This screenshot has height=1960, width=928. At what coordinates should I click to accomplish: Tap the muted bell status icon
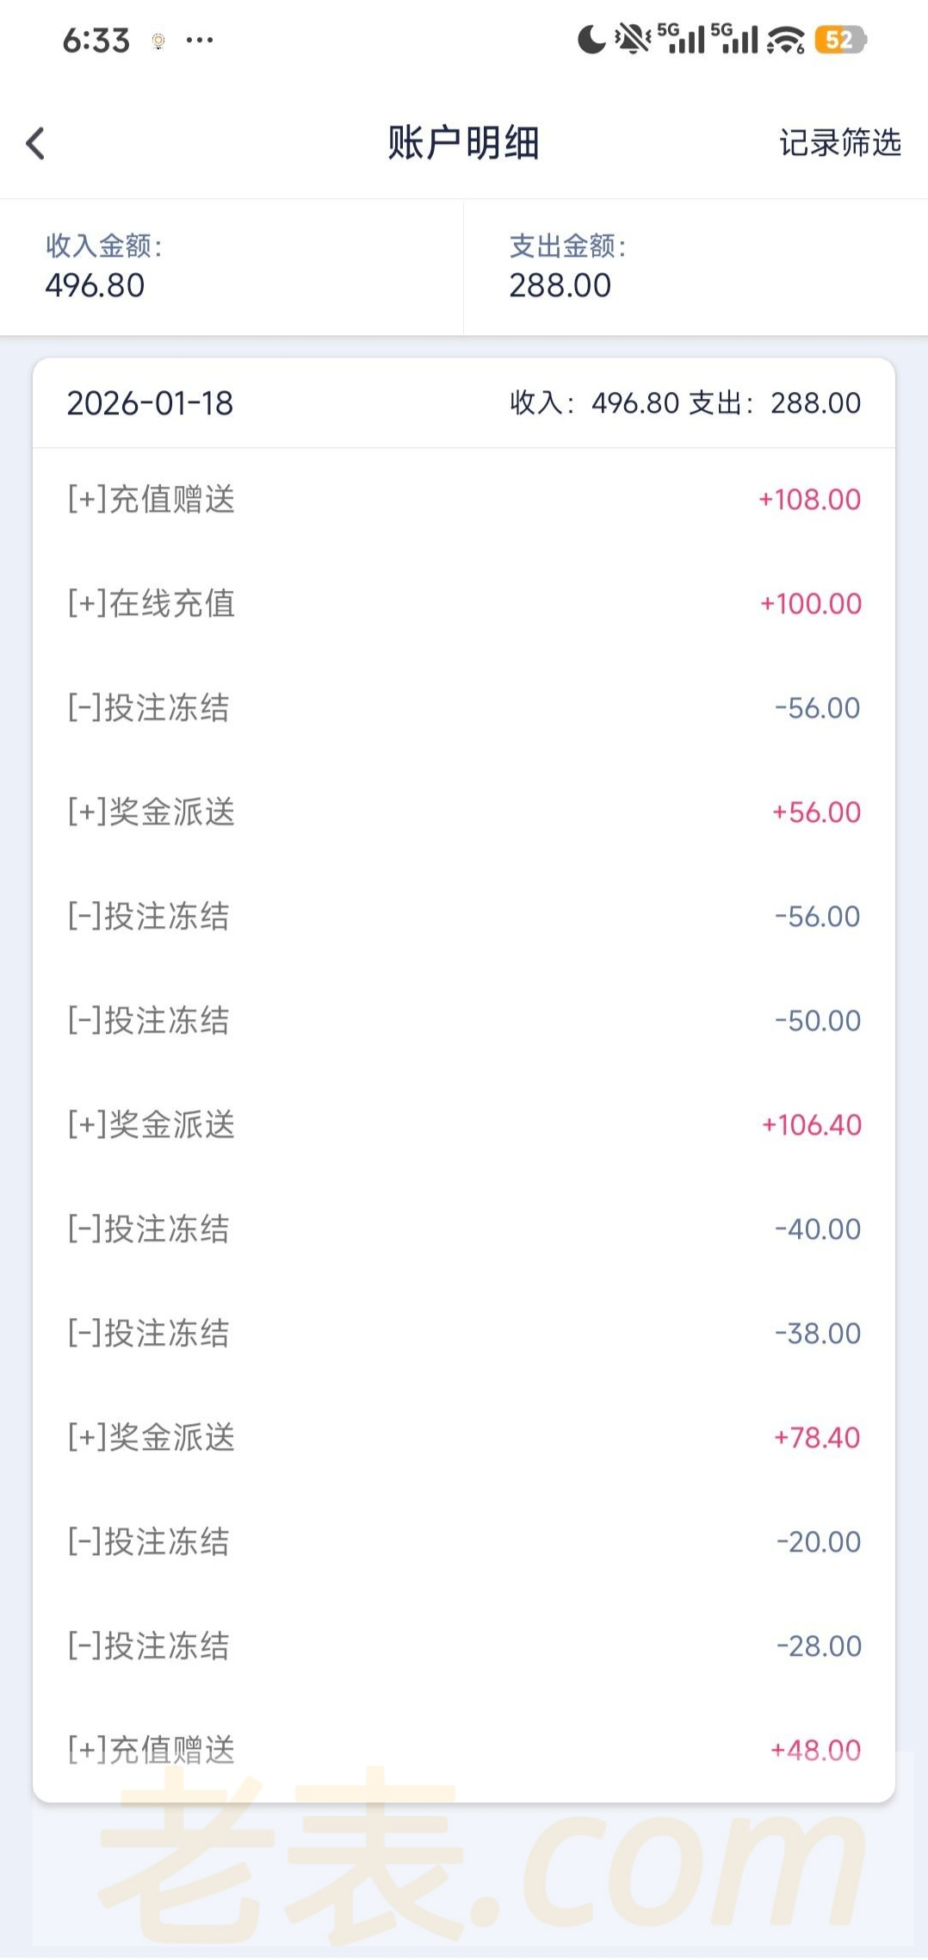[x=633, y=39]
